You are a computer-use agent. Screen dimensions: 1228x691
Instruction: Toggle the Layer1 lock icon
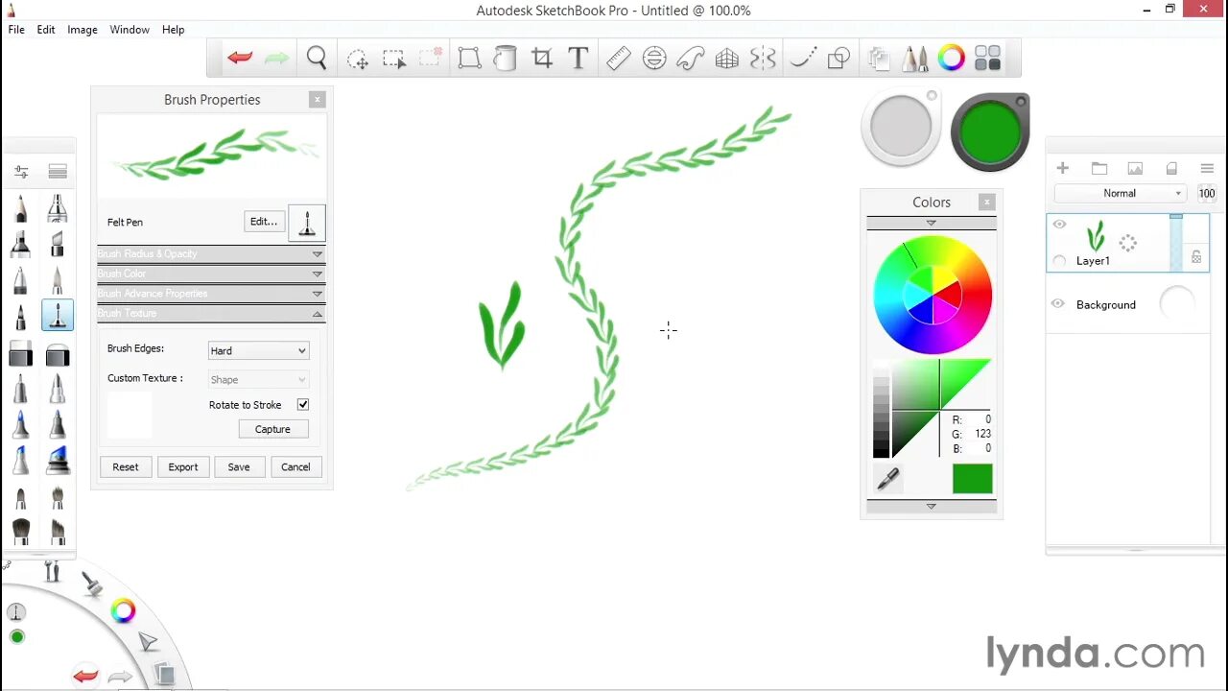[1196, 257]
